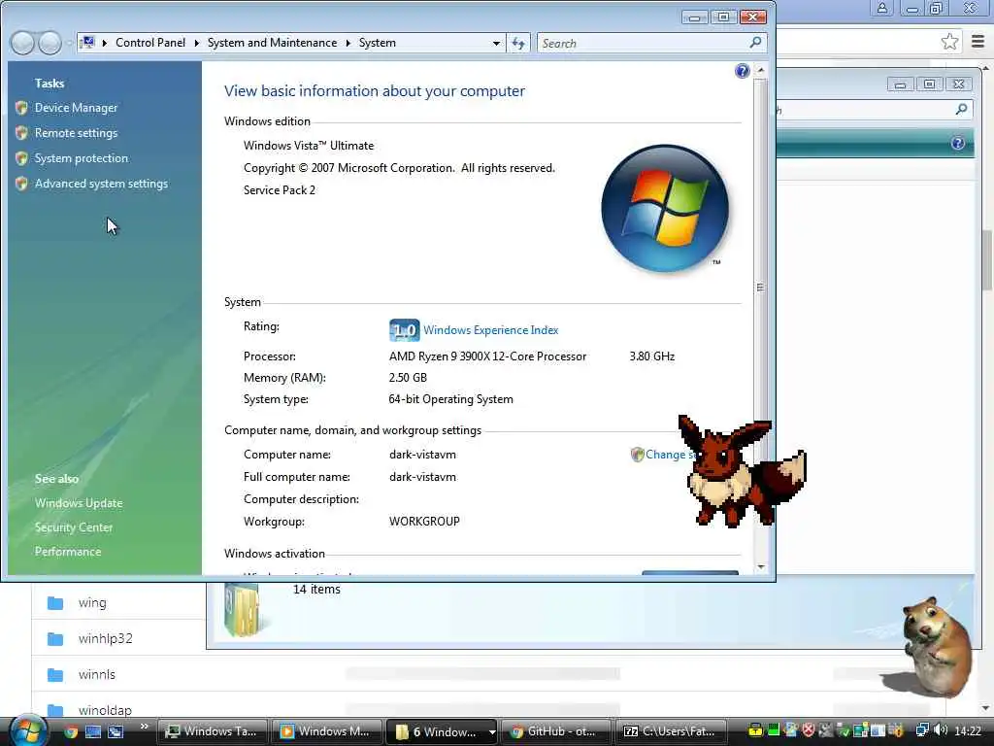This screenshot has width=994, height=746.
Task: Open Advanced system settings
Action: (101, 184)
